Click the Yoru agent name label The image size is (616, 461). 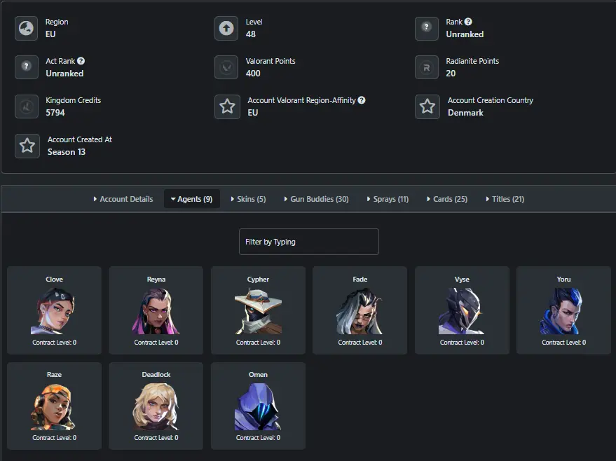pos(563,279)
